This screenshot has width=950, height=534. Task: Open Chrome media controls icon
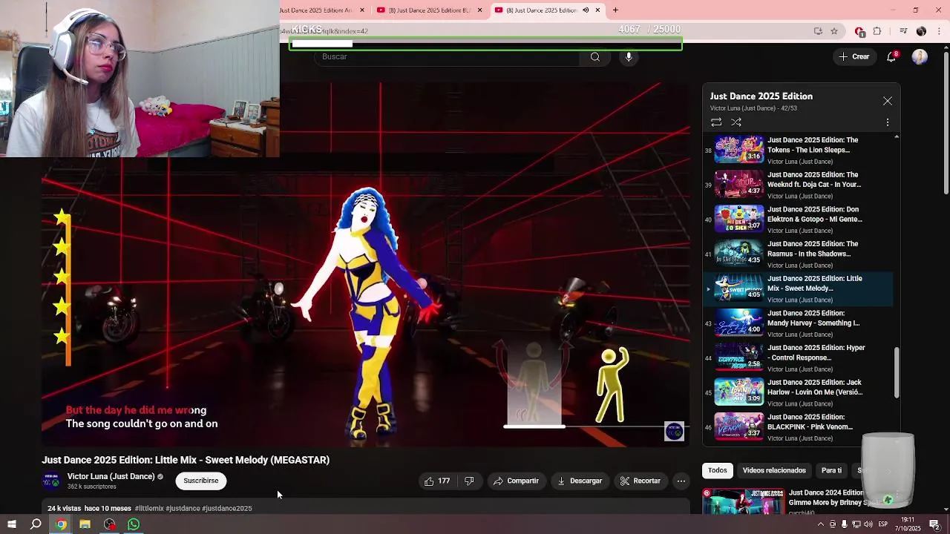[903, 31]
